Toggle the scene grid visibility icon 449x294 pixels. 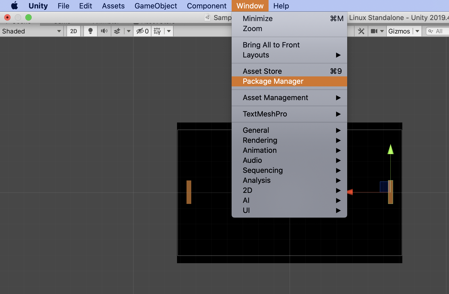pyautogui.click(x=157, y=31)
